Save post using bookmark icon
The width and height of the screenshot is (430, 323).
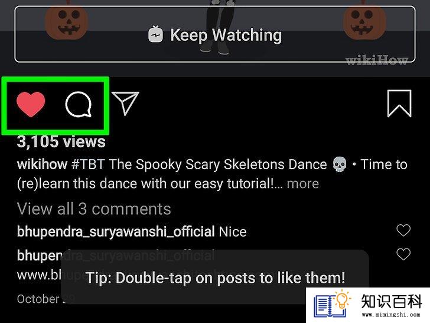[399, 104]
